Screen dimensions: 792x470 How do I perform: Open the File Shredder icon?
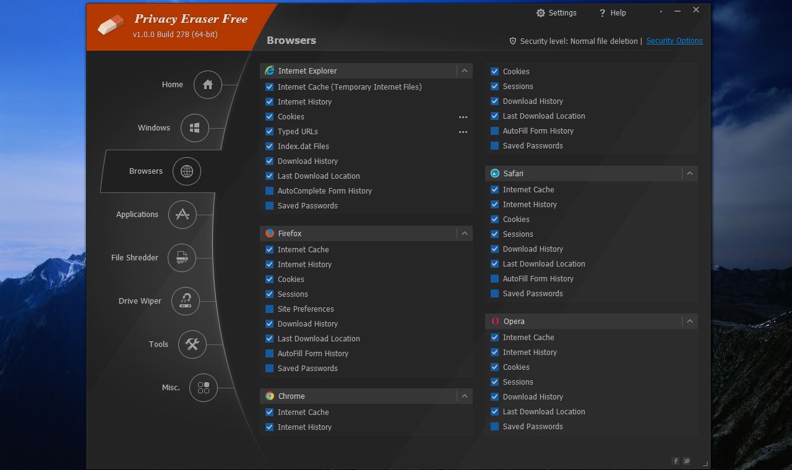(182, 258)
